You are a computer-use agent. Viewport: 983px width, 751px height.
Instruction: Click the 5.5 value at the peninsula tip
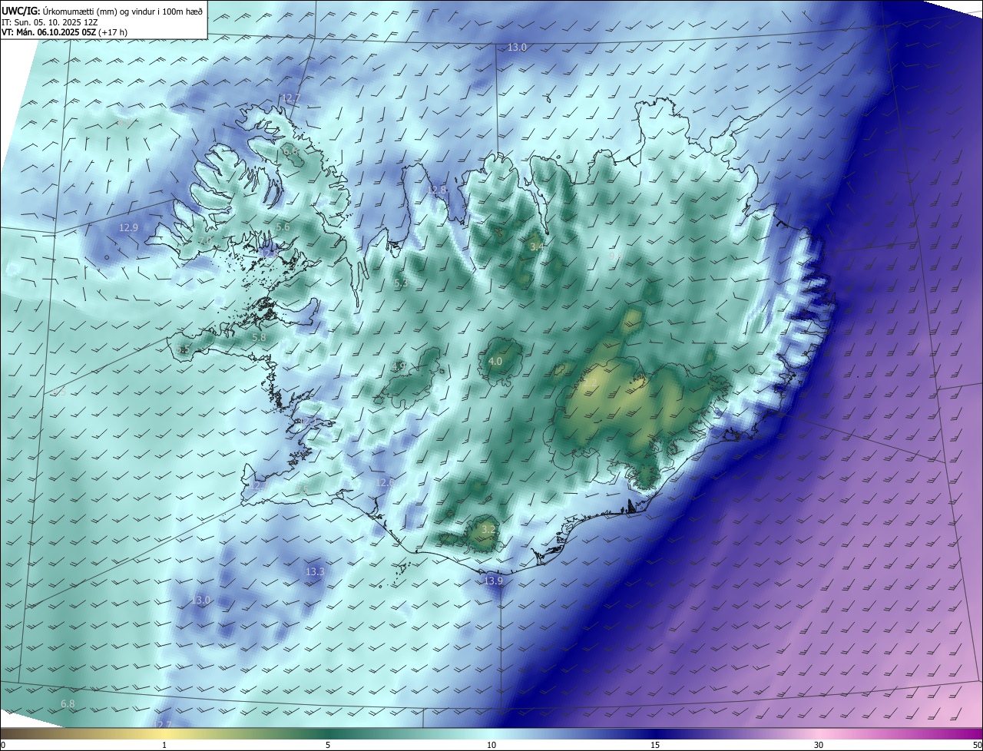pos(183,349)
